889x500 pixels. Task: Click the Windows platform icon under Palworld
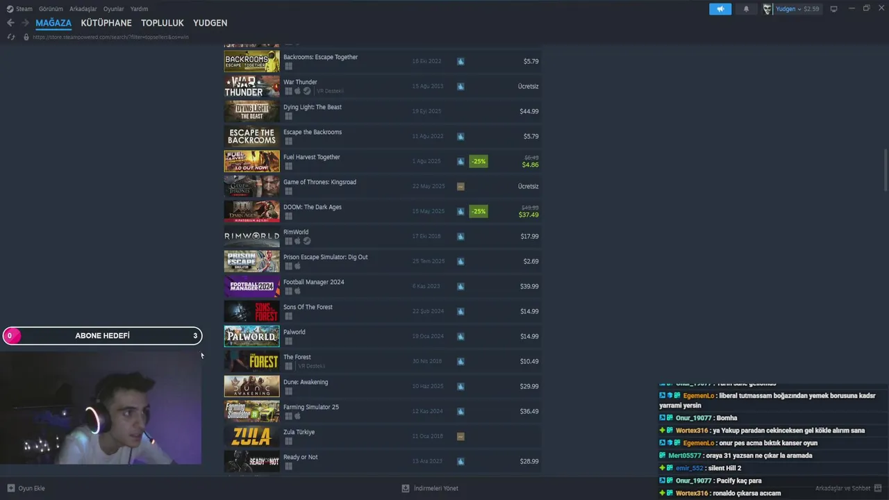tap(288, 341)
